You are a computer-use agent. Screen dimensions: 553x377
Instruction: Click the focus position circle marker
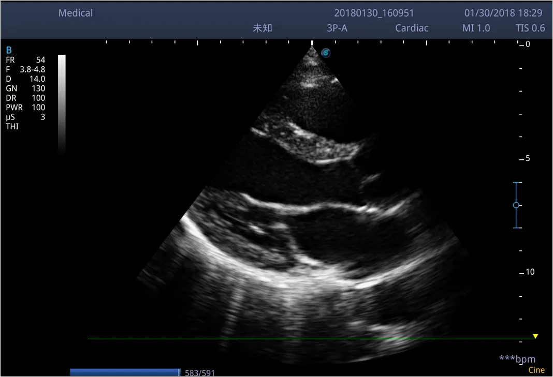tap(516, 205)
